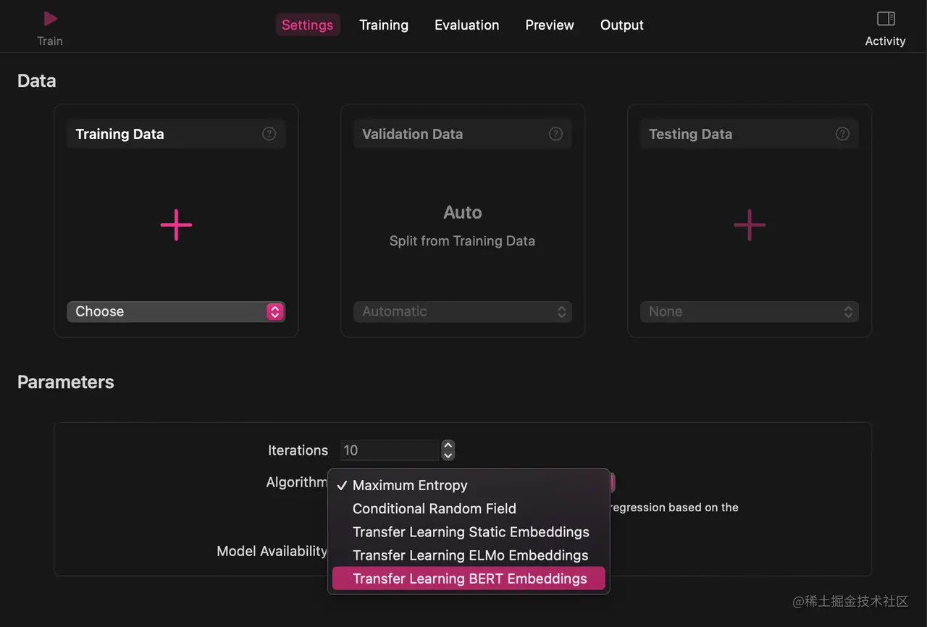
Task: Open Validation Data help question mark
Action: (x=555, y=134)
